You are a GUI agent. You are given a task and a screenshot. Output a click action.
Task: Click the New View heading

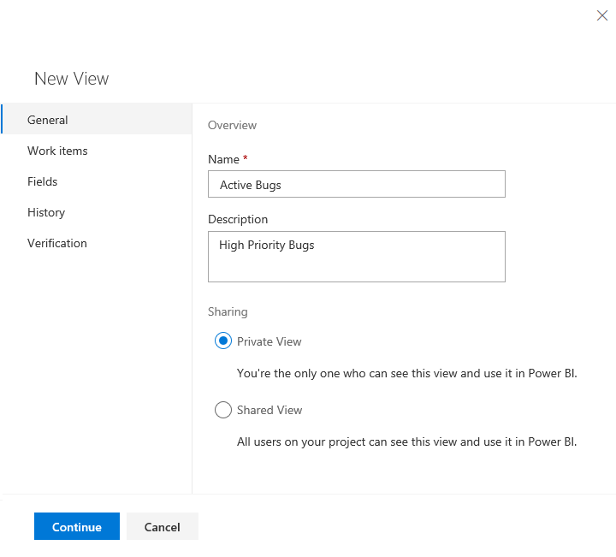coord(72,79)
